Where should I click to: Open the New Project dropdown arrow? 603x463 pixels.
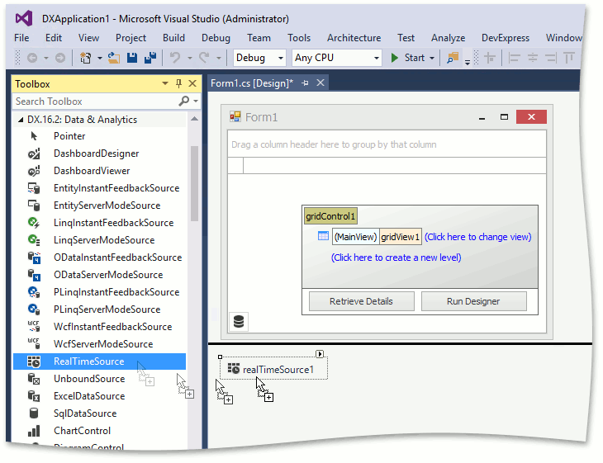[100, 58]
